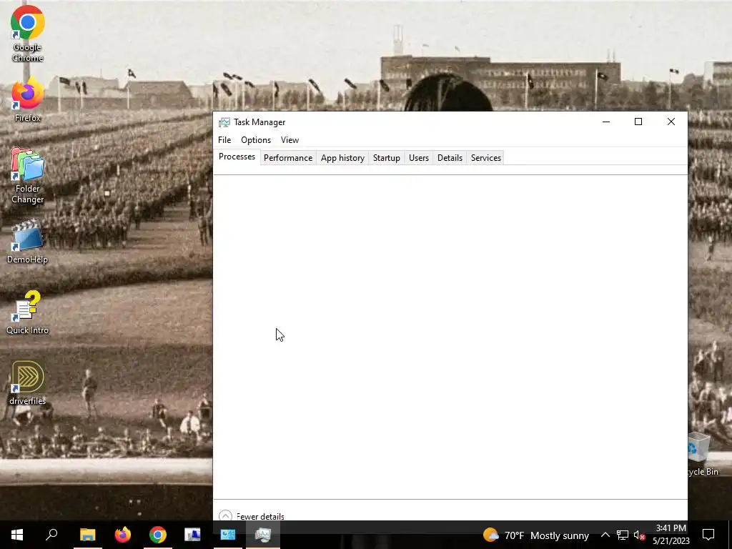
Task: Switch to the Startup tab
Action: pyautogui.click(x=387, y=158)
